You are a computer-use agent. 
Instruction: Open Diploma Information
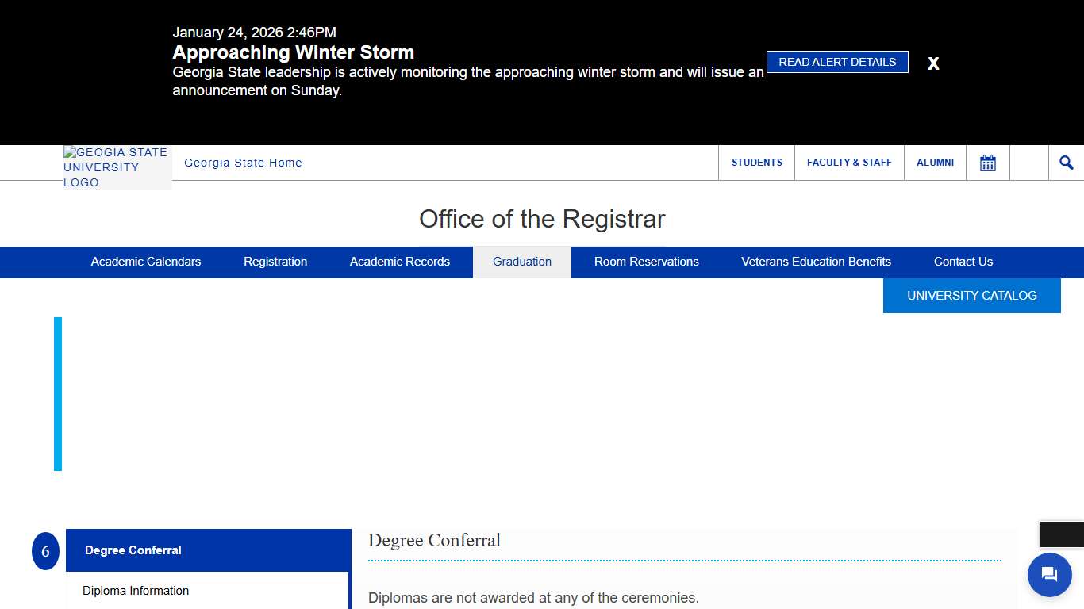tap(136, 591)
